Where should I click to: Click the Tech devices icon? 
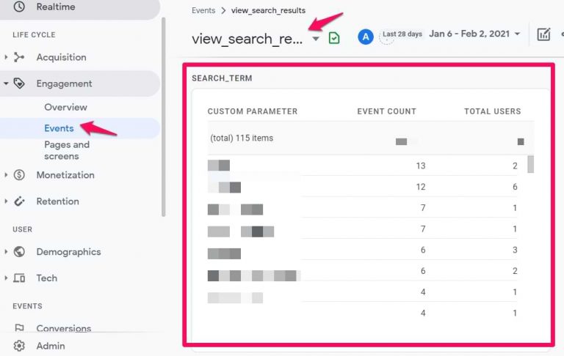[x=19, y=278]
